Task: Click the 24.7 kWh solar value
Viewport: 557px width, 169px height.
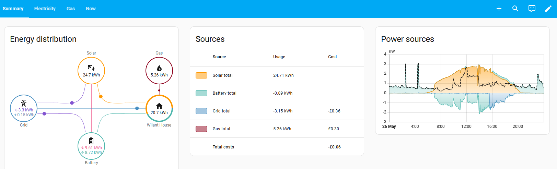Action: (91, 75)
